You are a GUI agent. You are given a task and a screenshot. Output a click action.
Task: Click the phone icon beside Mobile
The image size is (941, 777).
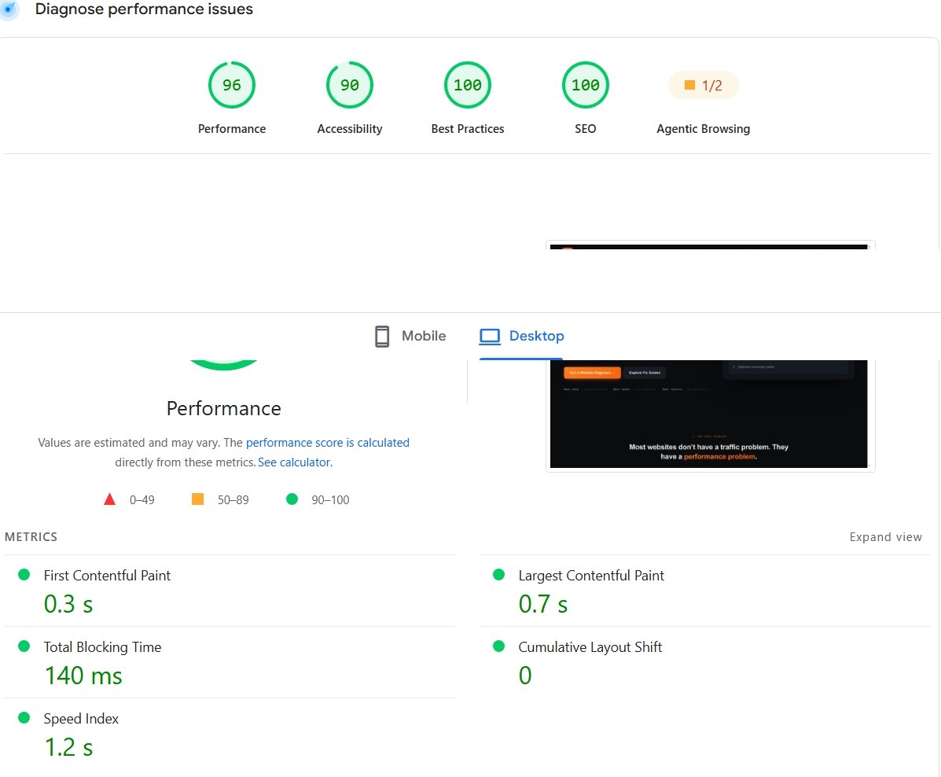click(382, 337)
